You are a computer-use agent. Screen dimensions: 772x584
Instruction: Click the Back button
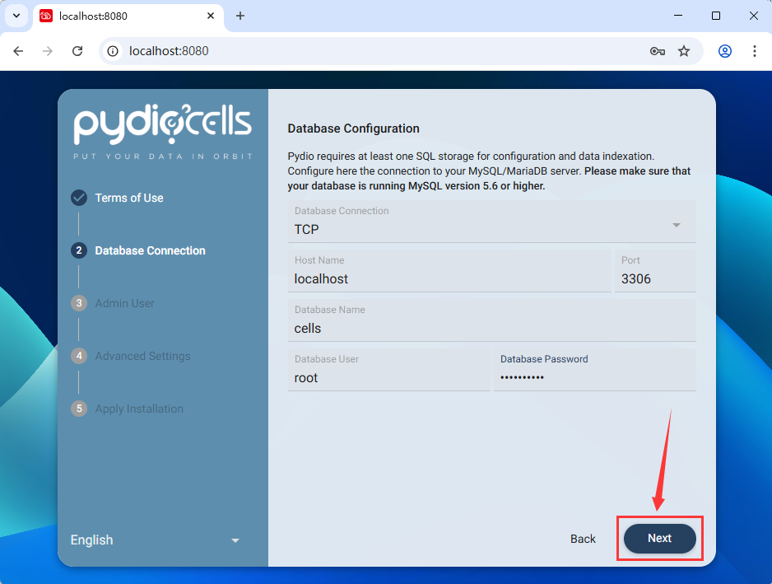583,539
